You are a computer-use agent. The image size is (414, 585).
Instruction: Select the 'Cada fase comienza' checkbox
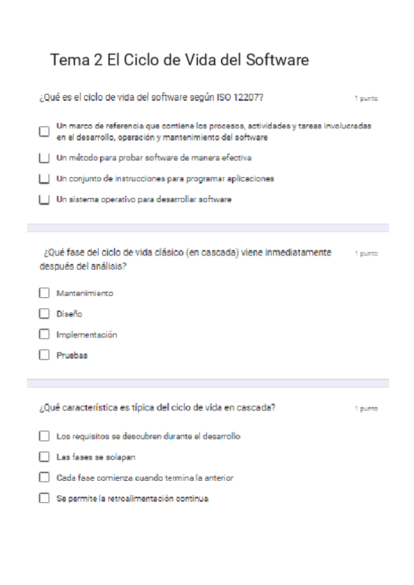44,477
